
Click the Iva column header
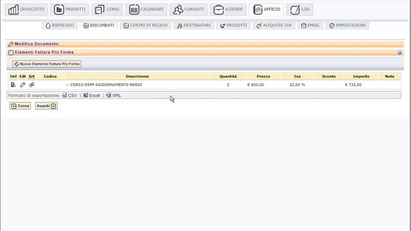[297, 76]
